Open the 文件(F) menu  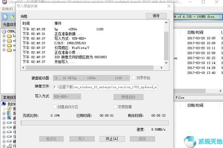[x=7, y=9]
